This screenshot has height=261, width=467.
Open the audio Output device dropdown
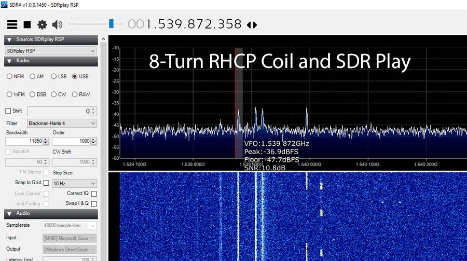pos(70,250)
